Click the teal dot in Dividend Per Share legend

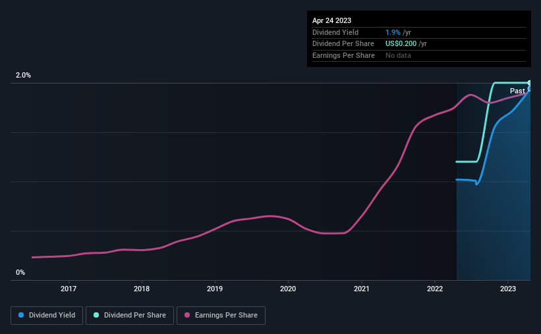click(x=97, y=316)
